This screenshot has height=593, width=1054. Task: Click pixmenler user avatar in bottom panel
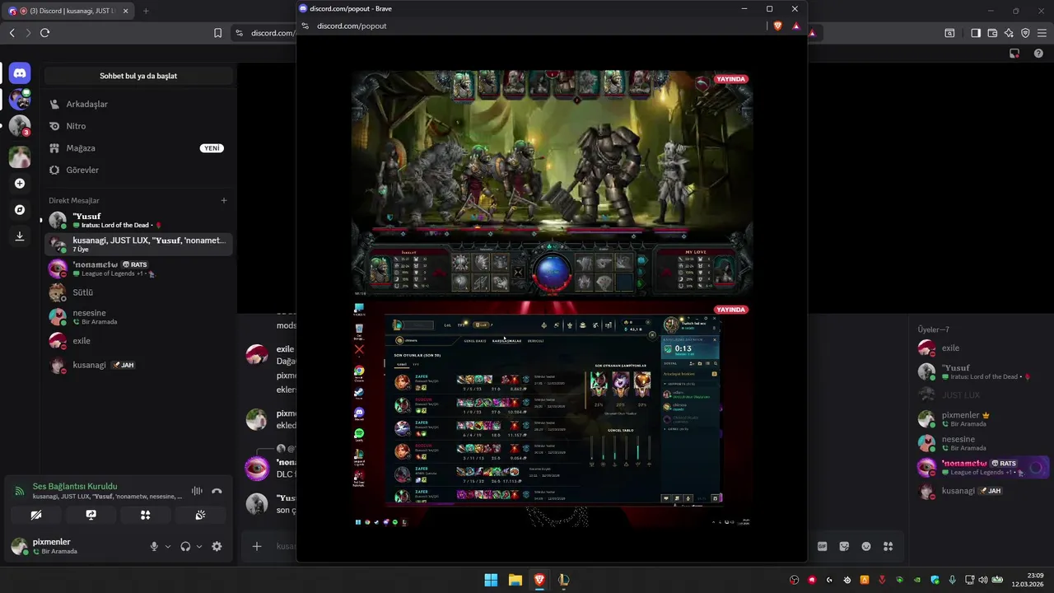19,546
